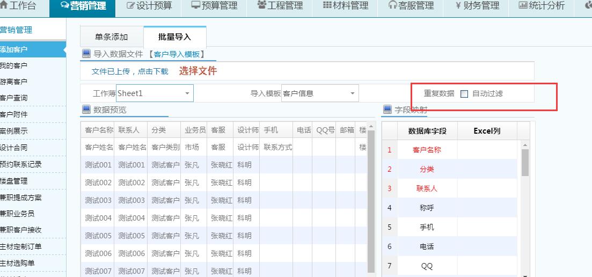Enable the 自动过滤 duplicate data checkbox
This screenshot has height=277, width=592.
[464, 94]
